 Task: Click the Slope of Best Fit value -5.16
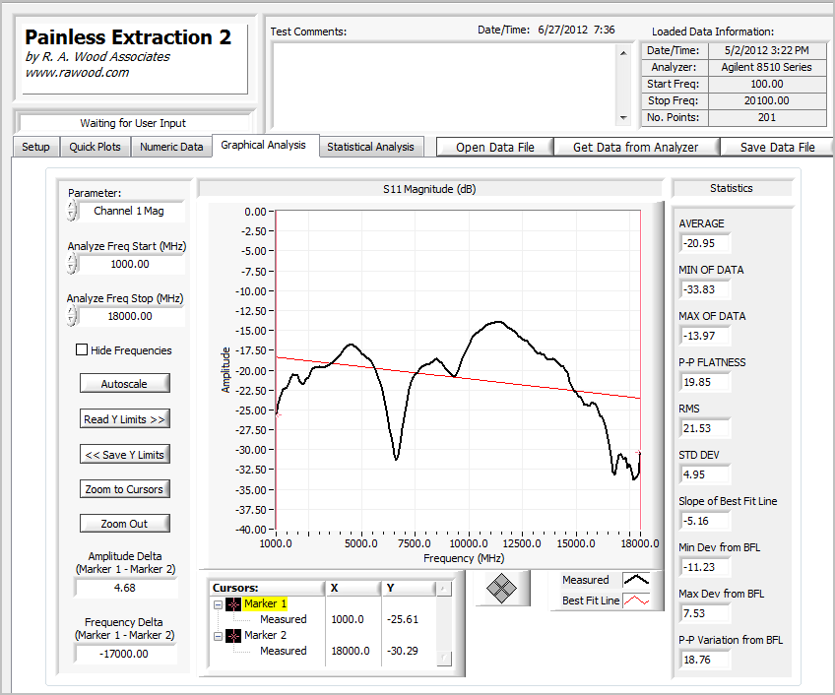tap(705, 521)
